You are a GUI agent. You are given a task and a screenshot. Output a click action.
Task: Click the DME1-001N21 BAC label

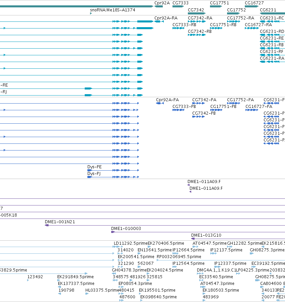click(60, 222)
